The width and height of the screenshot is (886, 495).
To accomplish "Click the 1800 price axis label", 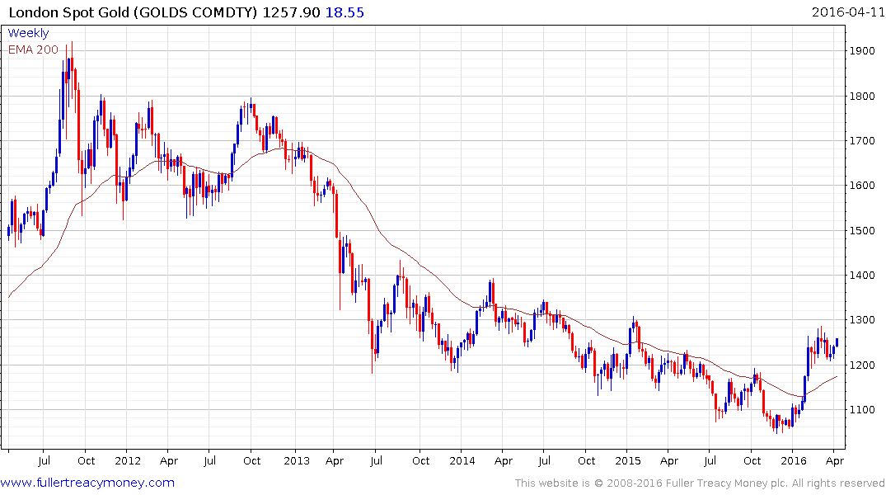I will click(x=862, y=97).
